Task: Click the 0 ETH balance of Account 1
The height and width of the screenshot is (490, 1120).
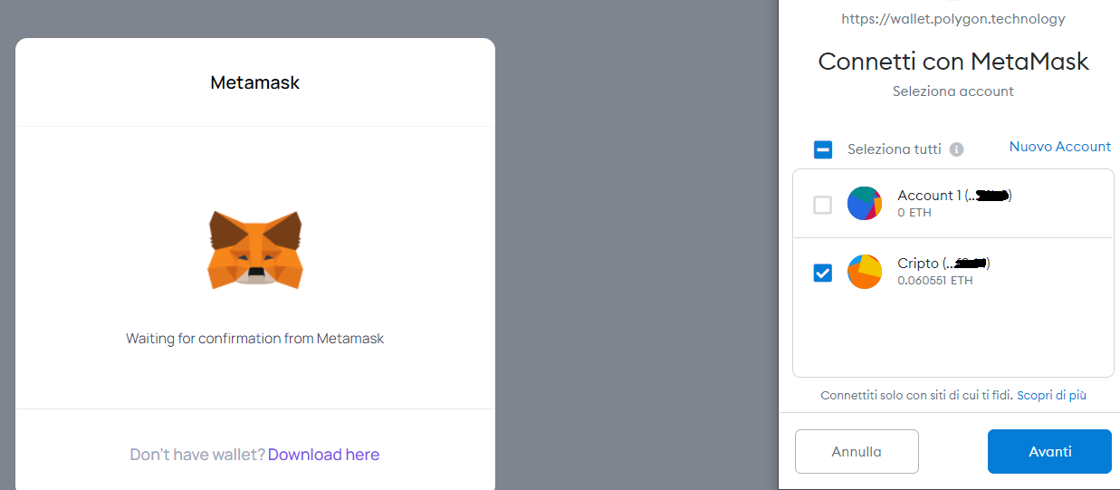Action: click(x=914, y=213)
